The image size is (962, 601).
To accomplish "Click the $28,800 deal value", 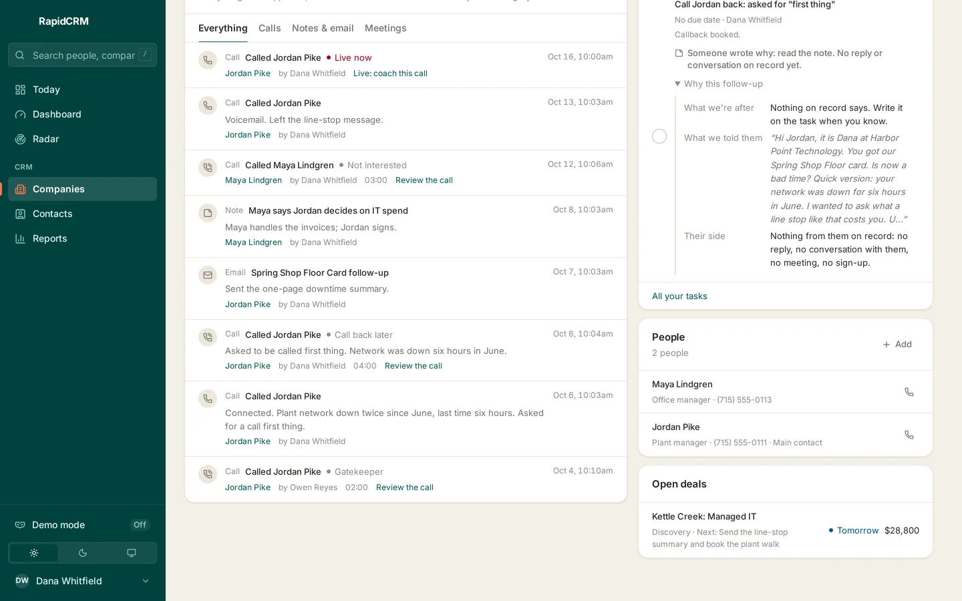I will 902,531.
